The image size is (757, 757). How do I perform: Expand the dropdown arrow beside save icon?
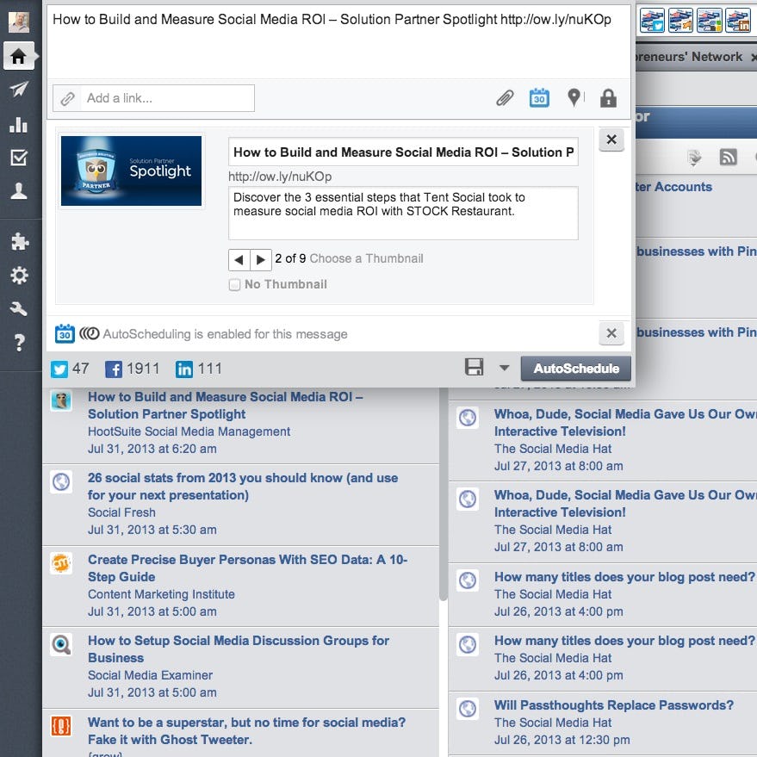pyautogui.click(x=504, y=369)
